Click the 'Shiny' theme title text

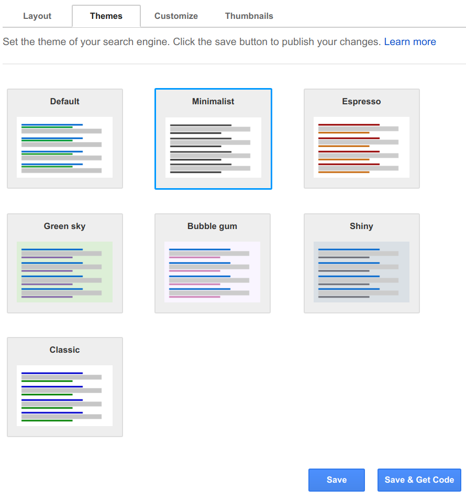[361, 226]
